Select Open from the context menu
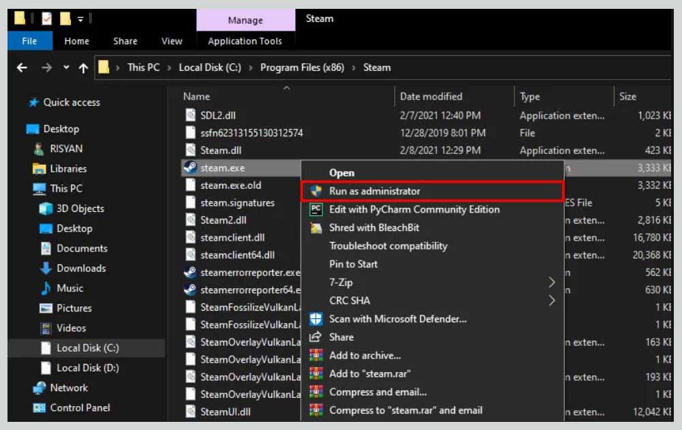This screenshot has width=682, height=430. (342, 172)
